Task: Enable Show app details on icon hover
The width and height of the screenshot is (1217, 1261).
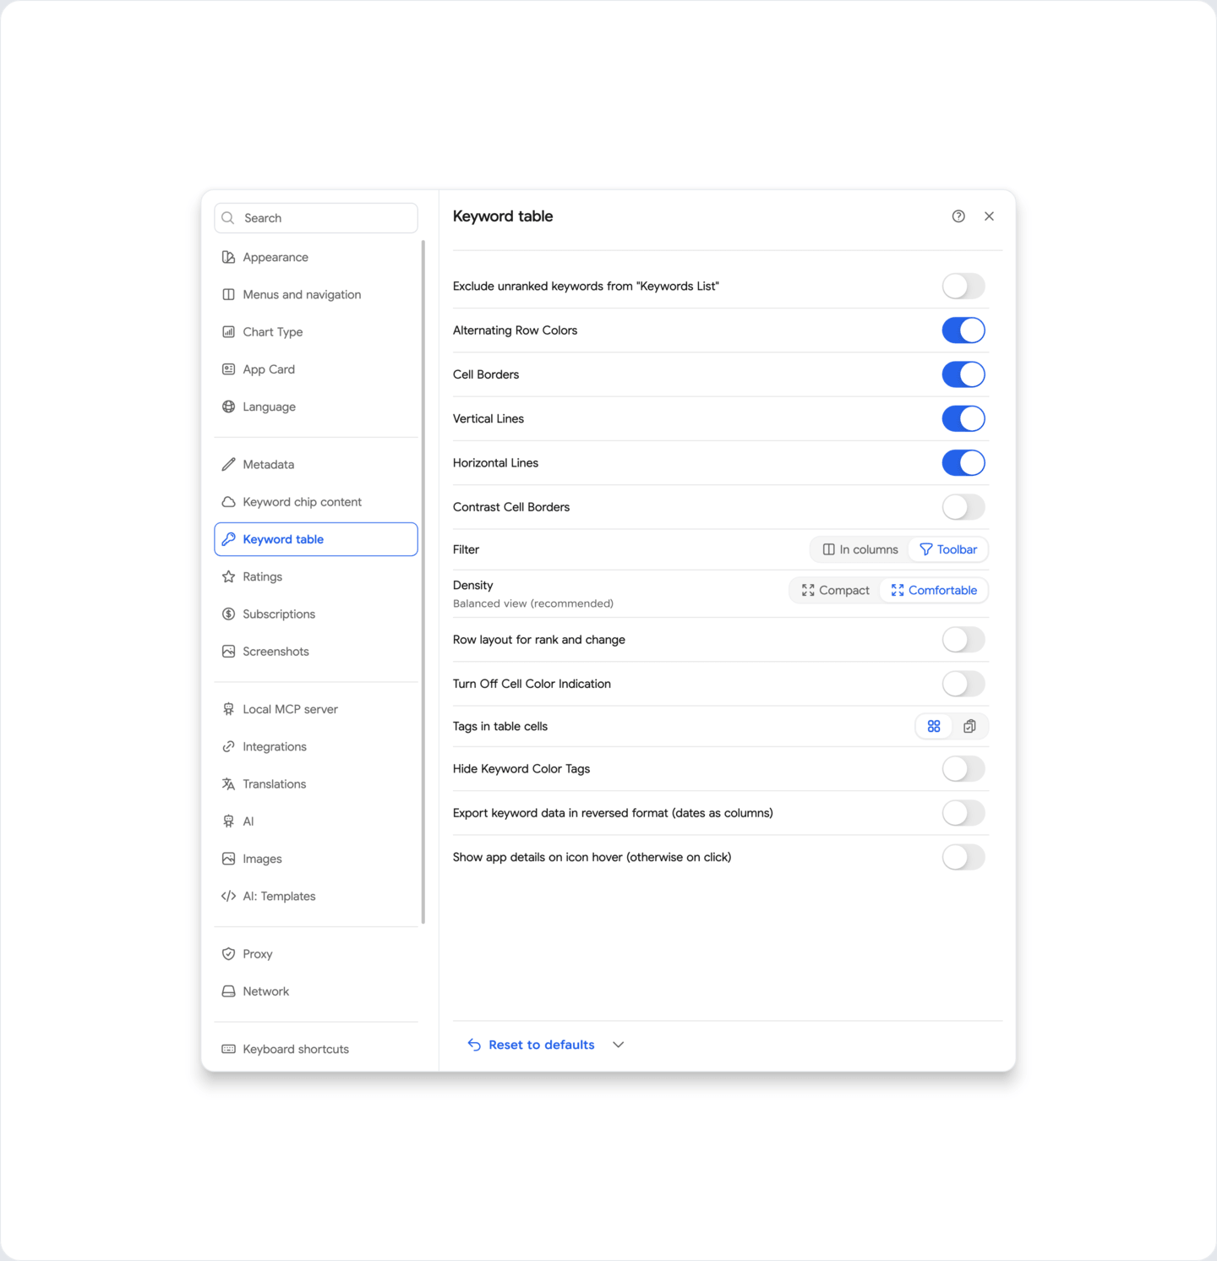Action: (x=963, y=857)
